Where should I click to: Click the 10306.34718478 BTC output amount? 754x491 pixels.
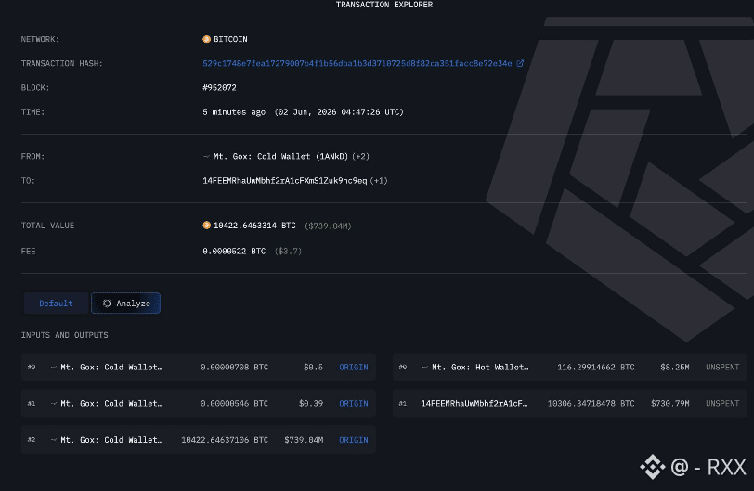click(591, 404)
